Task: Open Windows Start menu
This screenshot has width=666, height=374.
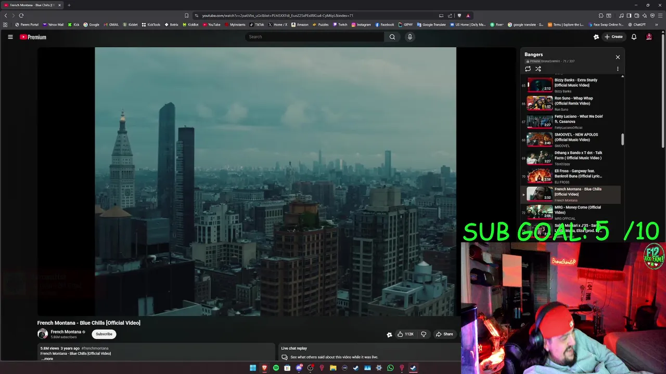Action: [253, 368]
